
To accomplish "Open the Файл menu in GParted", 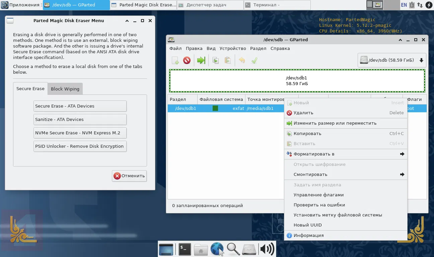I will point(175,48).
